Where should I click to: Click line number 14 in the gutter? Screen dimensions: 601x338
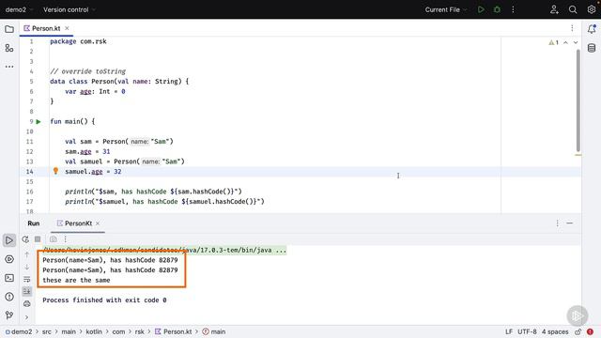[30, 171]
